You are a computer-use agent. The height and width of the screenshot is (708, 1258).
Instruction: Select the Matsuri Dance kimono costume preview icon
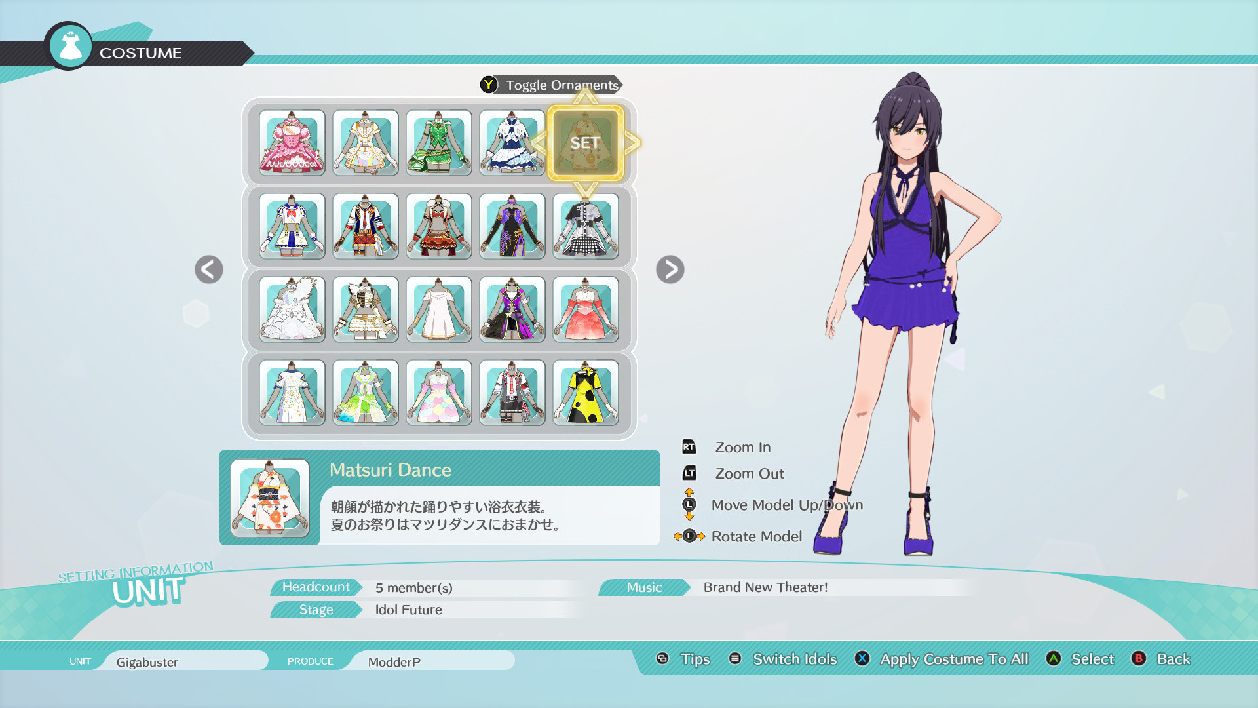[269, 497]
